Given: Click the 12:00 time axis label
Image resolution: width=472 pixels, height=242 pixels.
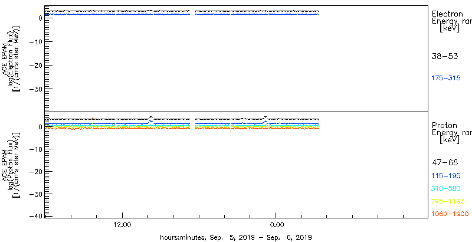Looking at the screenshot, I should (122, 224).
